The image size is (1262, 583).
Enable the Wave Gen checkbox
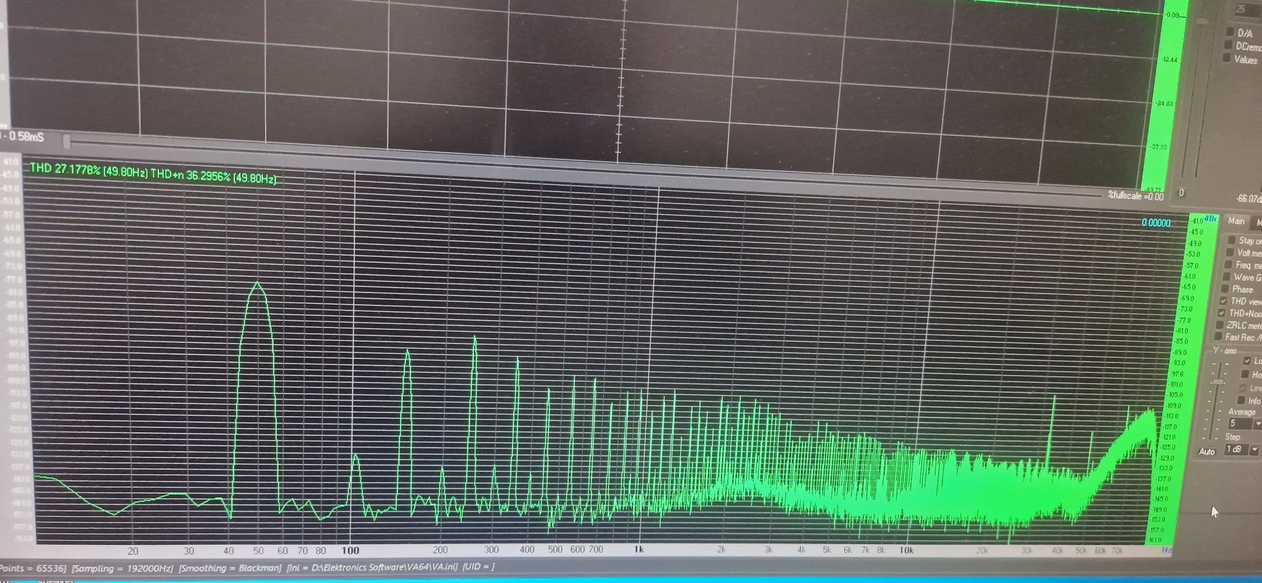click(1227, 277)
